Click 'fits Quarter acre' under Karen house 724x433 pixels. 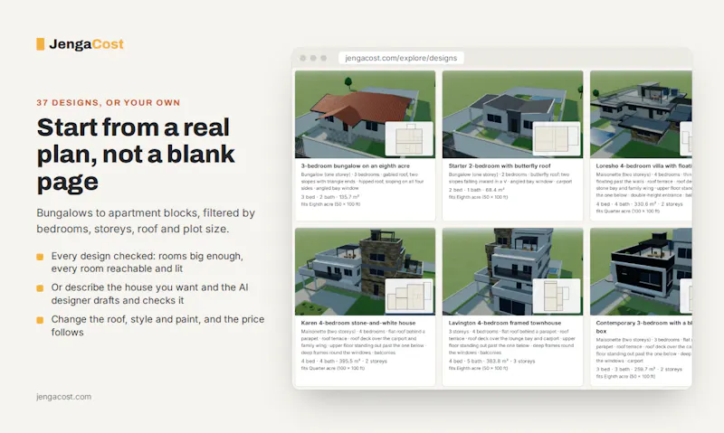333,369
